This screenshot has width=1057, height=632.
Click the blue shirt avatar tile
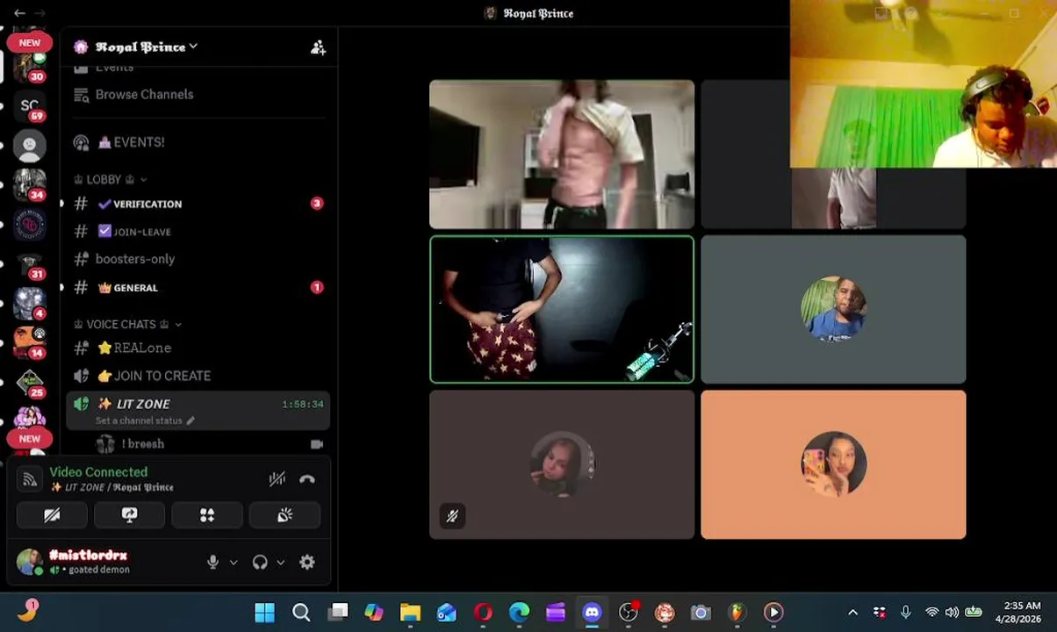pyautogui.click(x=833, y=310)
